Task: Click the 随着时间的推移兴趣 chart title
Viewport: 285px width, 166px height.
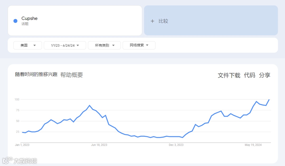Action: pos(36,74)
